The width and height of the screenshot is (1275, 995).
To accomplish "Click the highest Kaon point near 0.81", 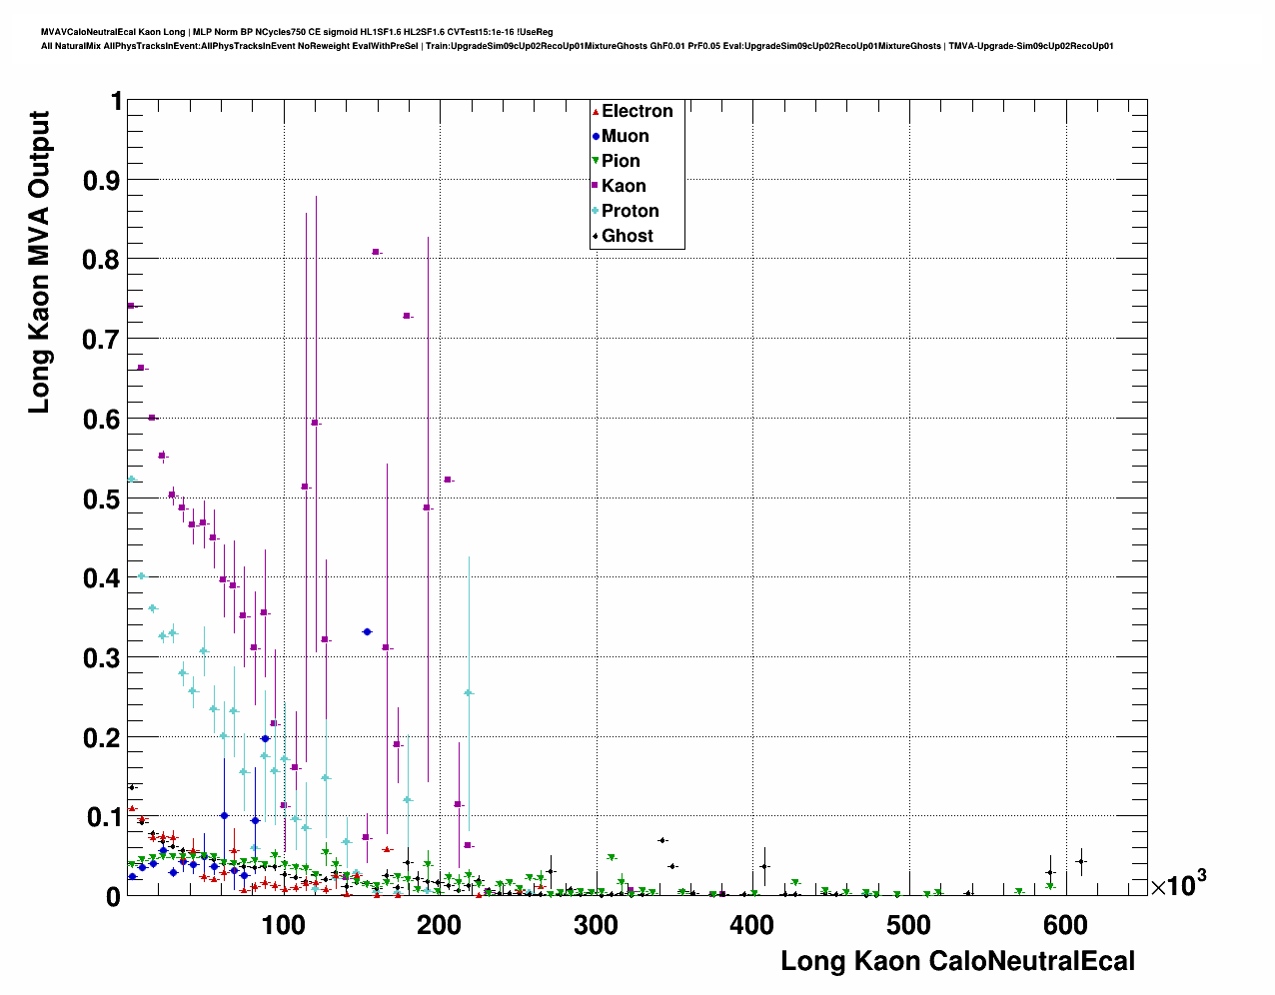I will pyautogui.click(x=376, y=252).
